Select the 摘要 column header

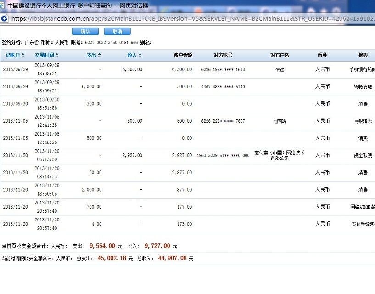pos(363,56)
